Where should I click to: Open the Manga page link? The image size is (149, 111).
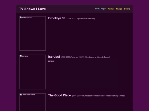pyautogui.click(x=119, y=9)
